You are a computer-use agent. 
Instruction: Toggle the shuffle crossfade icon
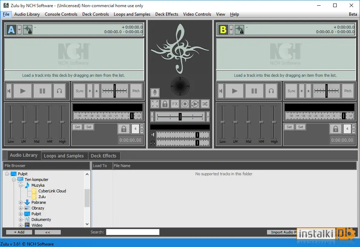coord(205,104)
